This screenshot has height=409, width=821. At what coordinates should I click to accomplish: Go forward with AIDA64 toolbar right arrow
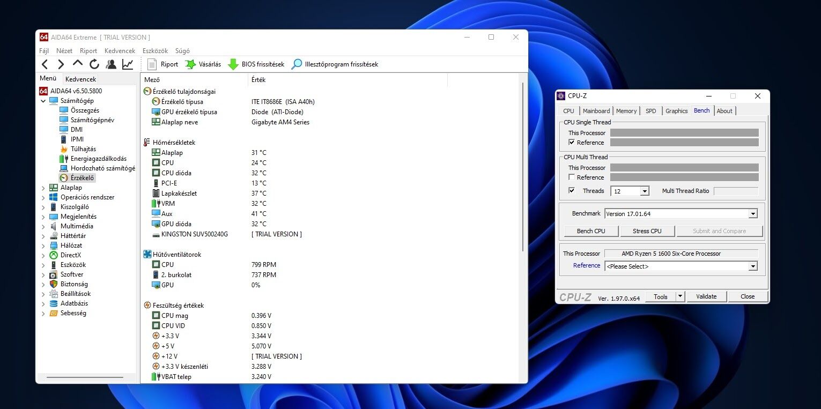61,65
